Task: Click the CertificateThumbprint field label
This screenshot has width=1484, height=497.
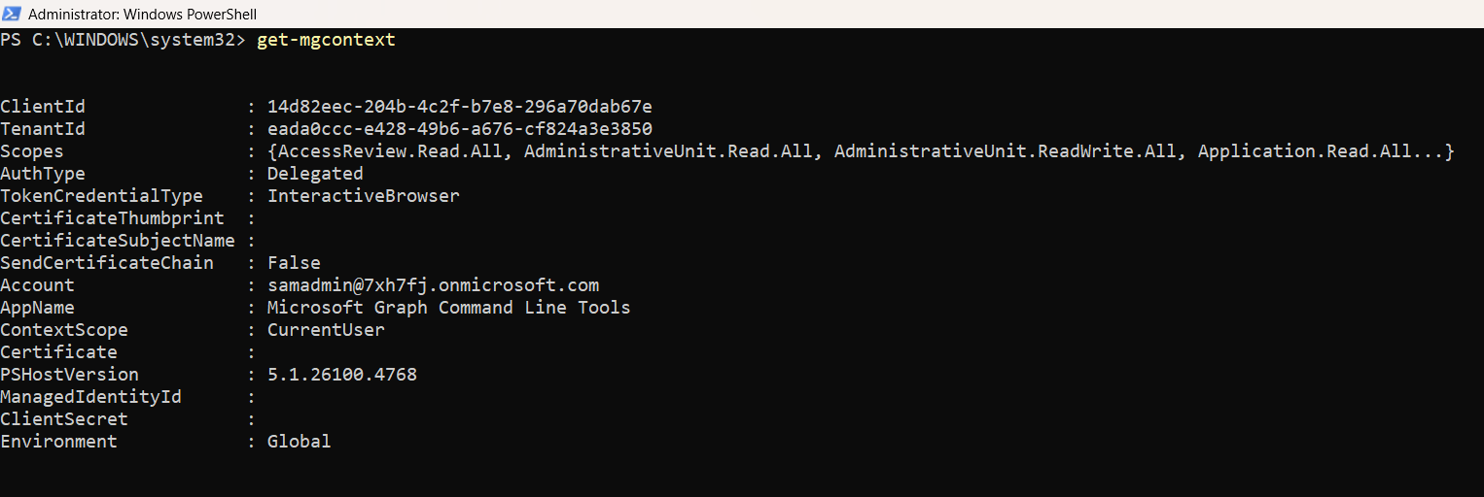Action: (112, 218)
